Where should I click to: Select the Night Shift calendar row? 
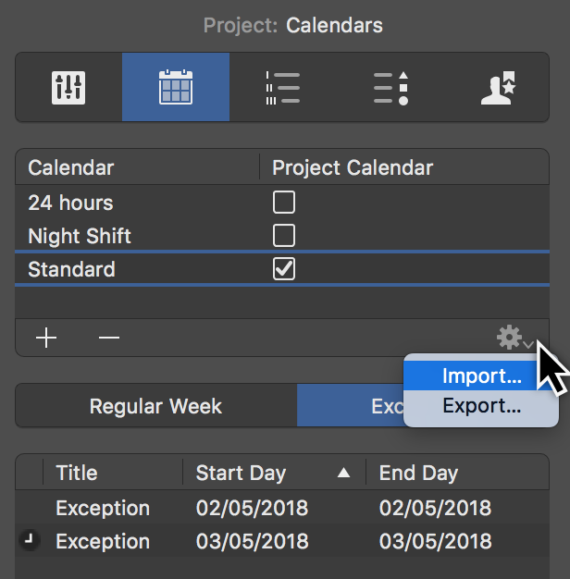point(80,236)
